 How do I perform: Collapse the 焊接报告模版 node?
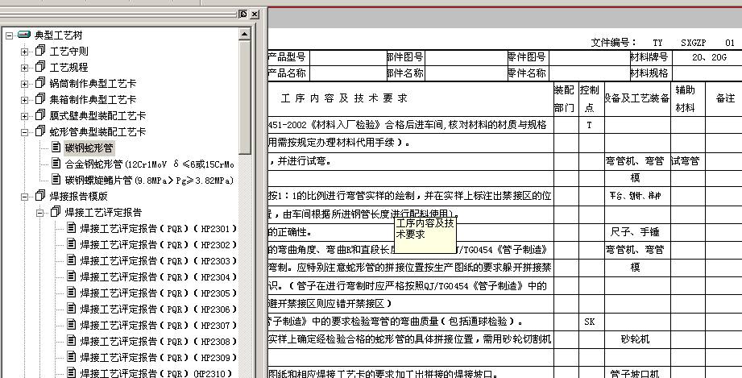coord(25,197)
